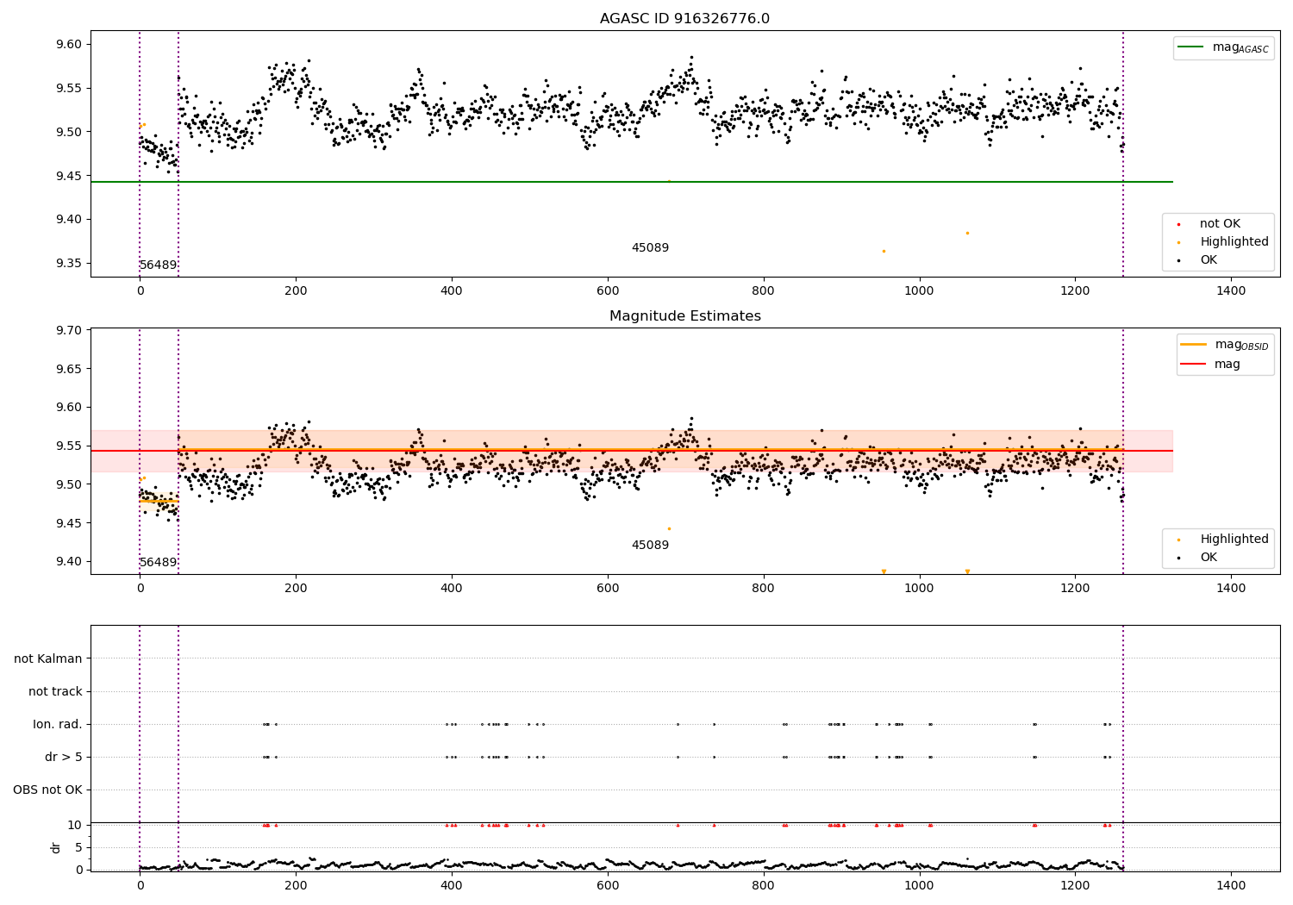Click the orange outlier point near 9.38 in top plot
Screen dimensions: 1293x905
pos(967,233)
